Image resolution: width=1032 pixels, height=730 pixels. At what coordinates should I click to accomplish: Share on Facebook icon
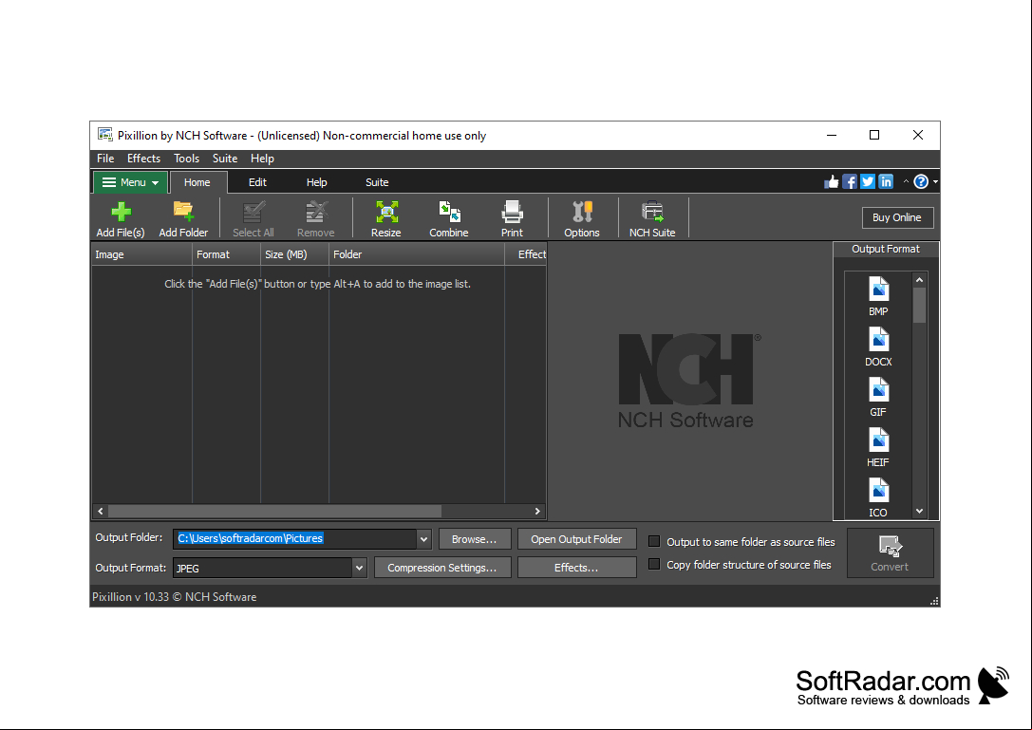(850, 181)
